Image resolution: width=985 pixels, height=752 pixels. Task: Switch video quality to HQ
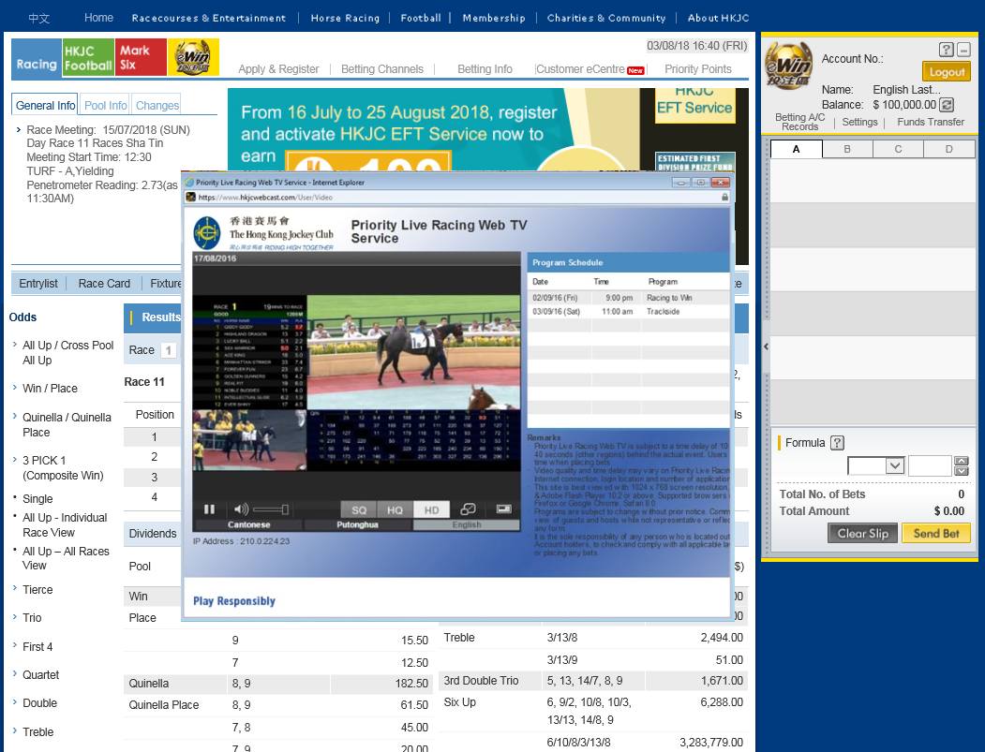pyautogui.click(x=395, y=510)
